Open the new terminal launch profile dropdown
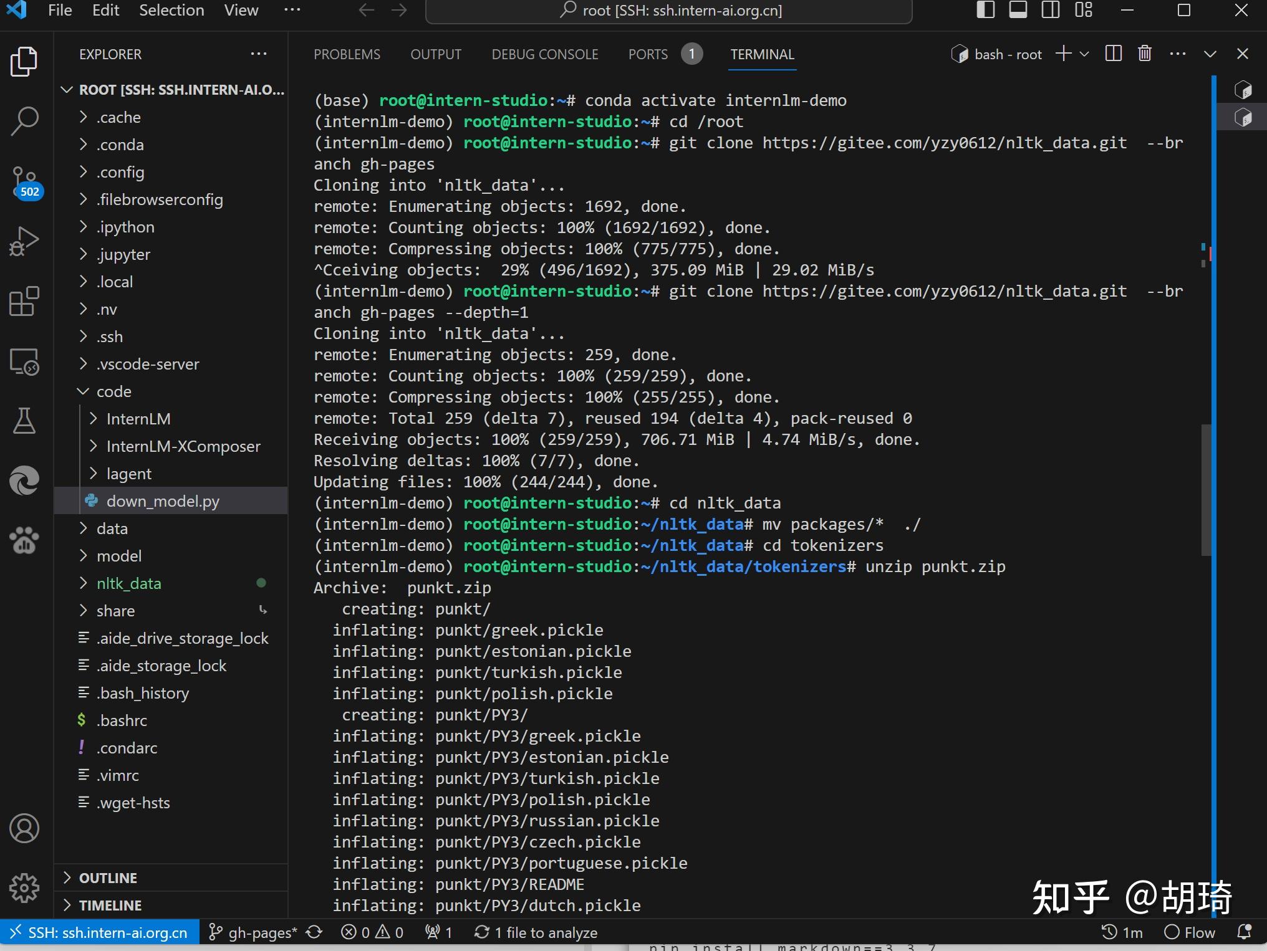Screen dimensions: 1267x951 click(1085, 54)
